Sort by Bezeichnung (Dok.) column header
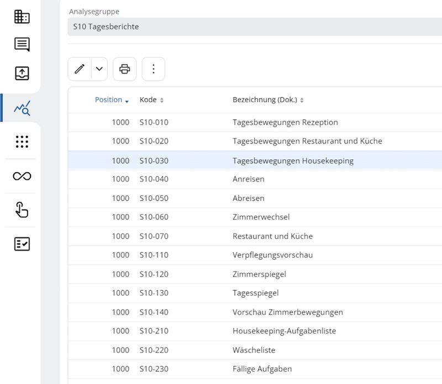 coord(265,100)
